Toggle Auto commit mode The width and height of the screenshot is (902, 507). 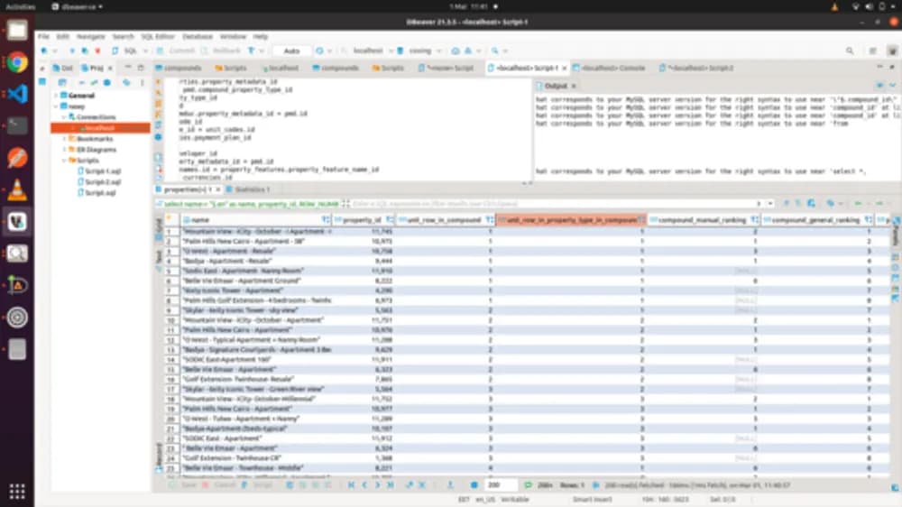coord(291,51)
